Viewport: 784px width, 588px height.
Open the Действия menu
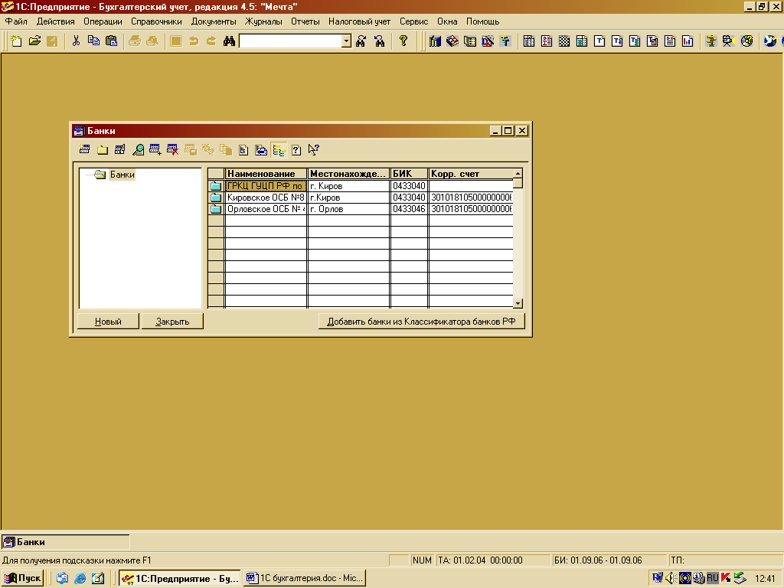coord(55,21)
